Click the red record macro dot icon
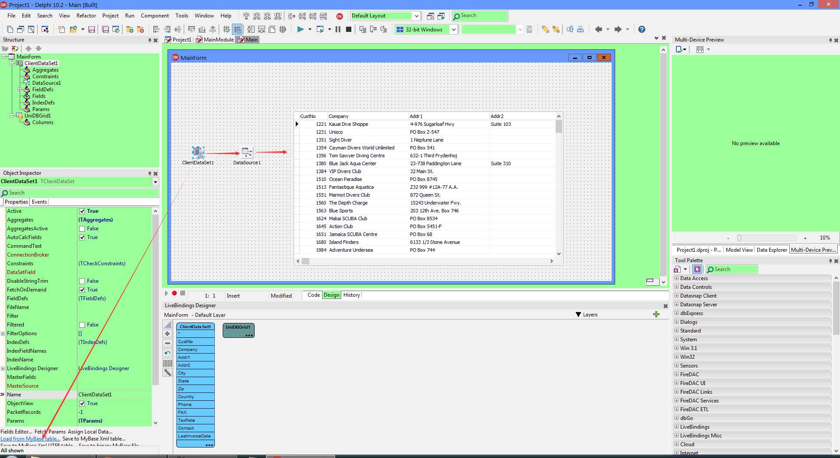Image resolution: width=840 pixels, height=458 pixels. (174, 293)
